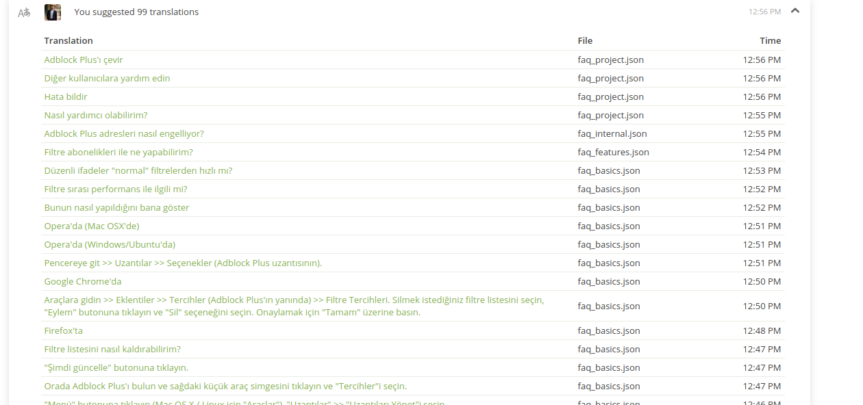The image size is (863, 405).
Task: Open 'Opera'da (Mac OSX'de)' translation
Action: click(92, 226)
